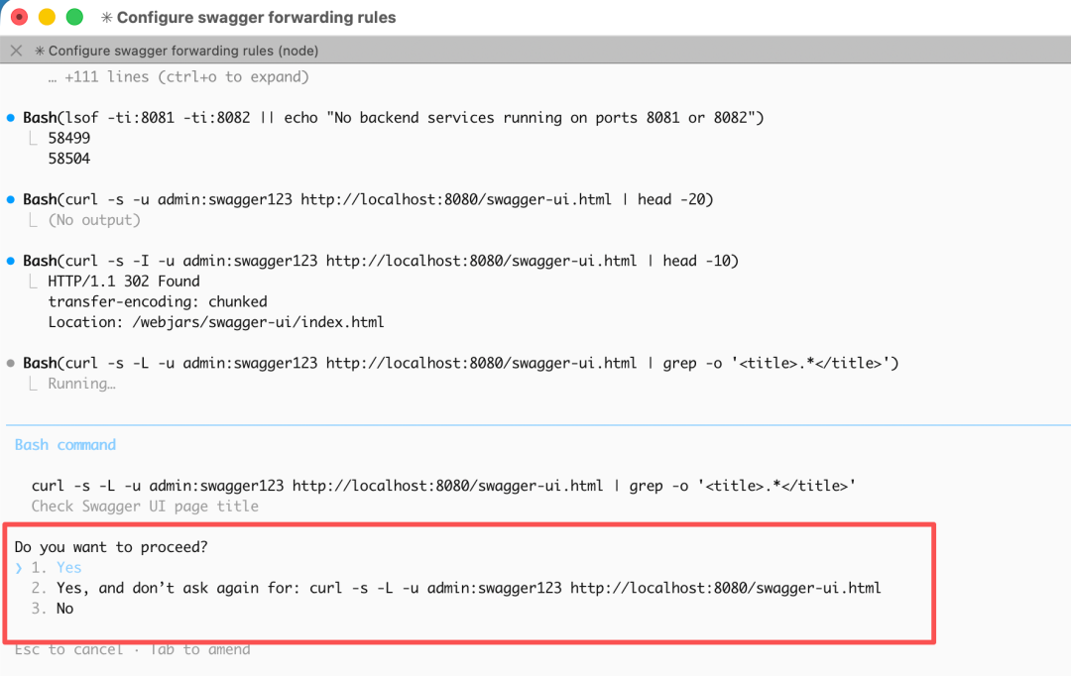Click the green zoom window button

pos(74,17)
